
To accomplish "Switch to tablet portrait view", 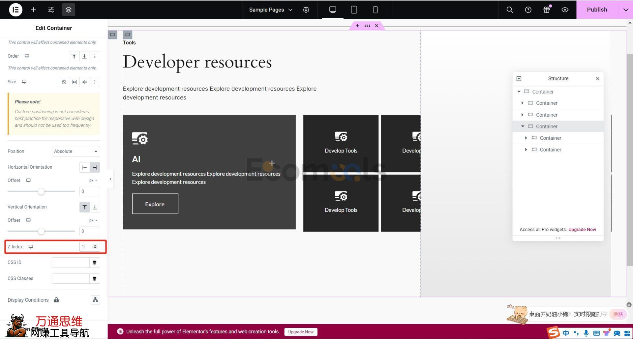I will point(354,10).
